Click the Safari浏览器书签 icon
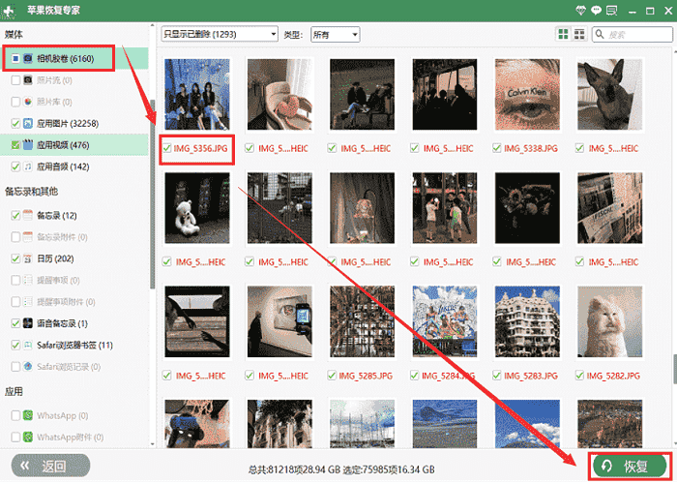Viewport: 677px width, 484px height. (x=28, y=345)
